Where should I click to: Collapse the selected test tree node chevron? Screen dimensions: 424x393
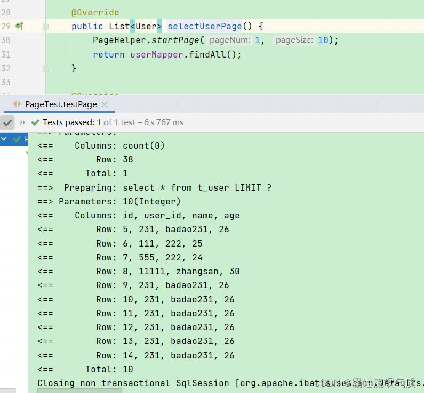pos(4,139)
